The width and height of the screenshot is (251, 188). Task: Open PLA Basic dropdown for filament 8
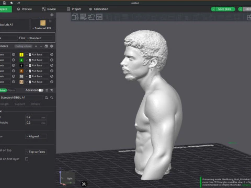pos(37,71)
